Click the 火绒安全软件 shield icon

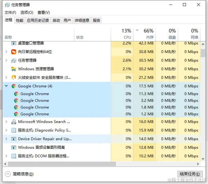pyautogui.click(x=14, y=77)
